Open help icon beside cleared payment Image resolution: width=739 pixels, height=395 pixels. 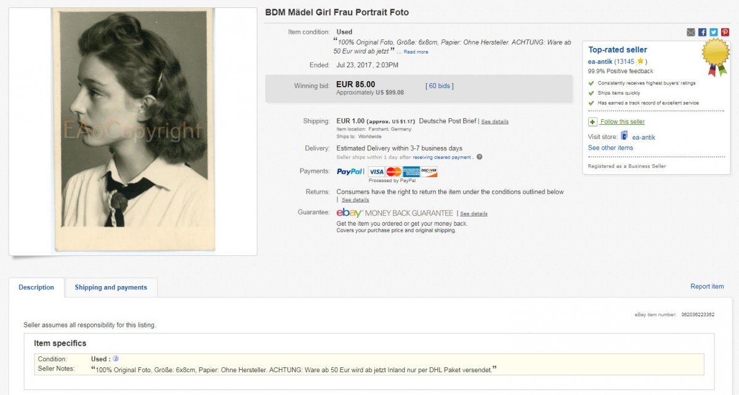(479, 157)
